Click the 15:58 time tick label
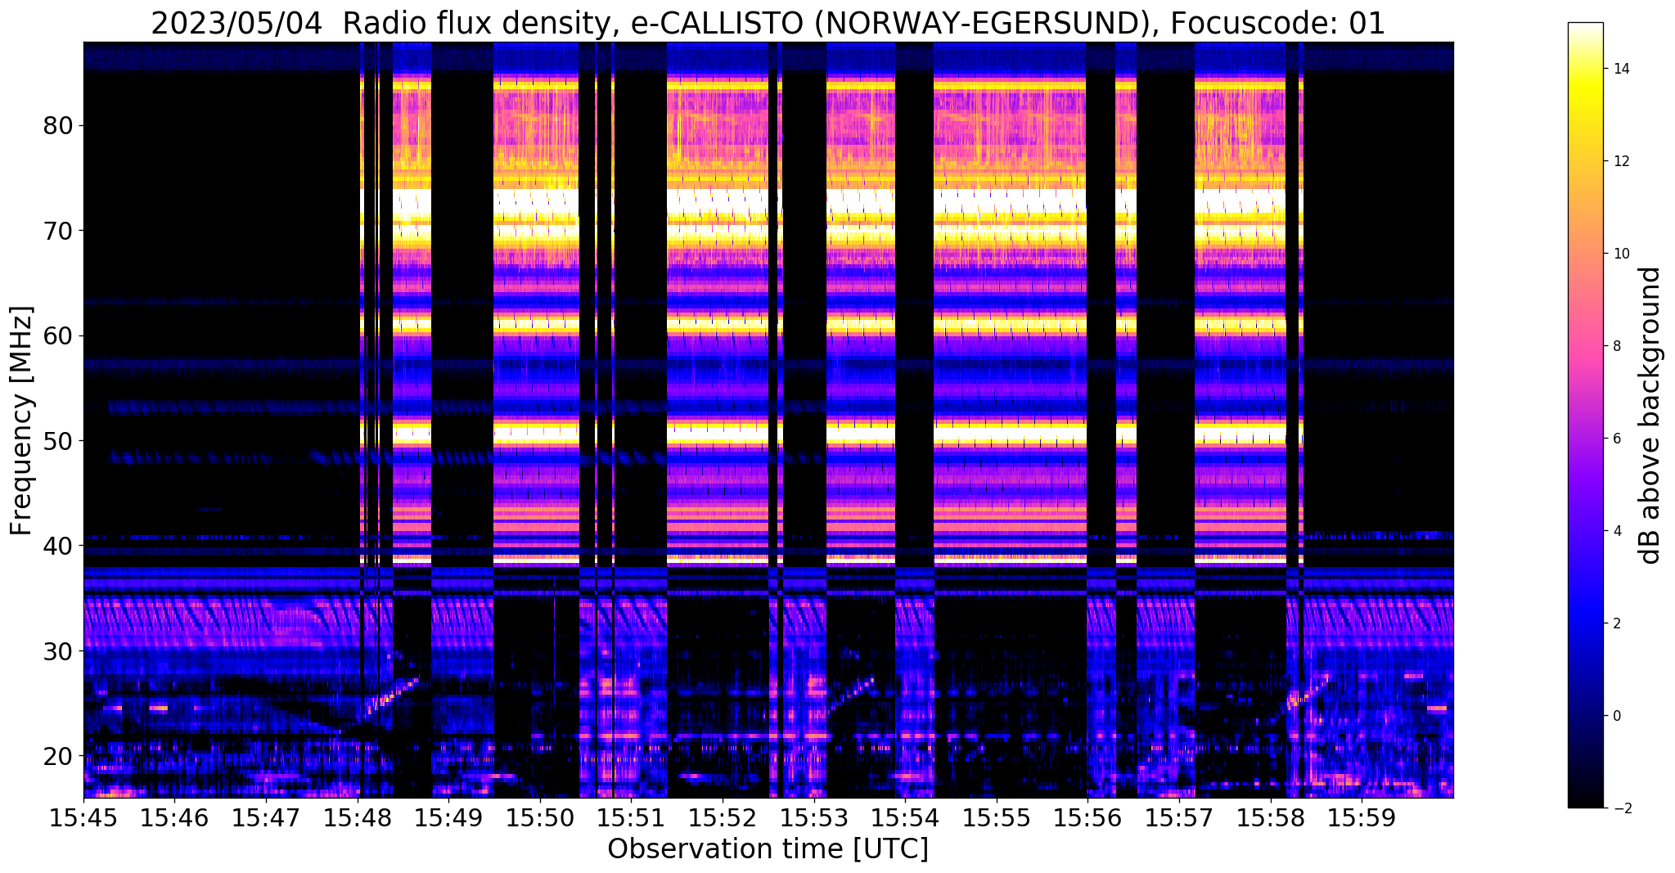Image resolution: width=1675 pixels, height=873 pixels. pos(1271,817)
